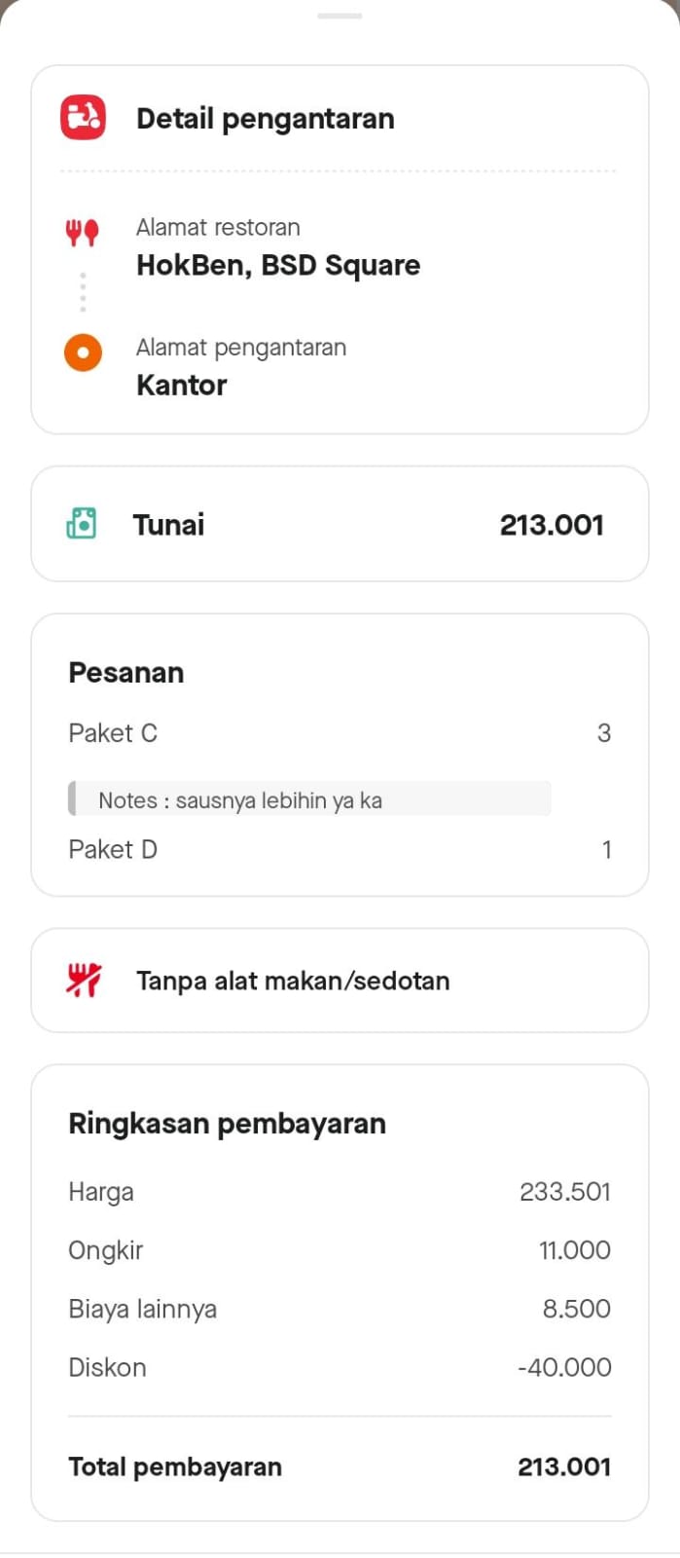Tap the Tunai payment method label
This screenshot has width=680, height=1558.
168,525
